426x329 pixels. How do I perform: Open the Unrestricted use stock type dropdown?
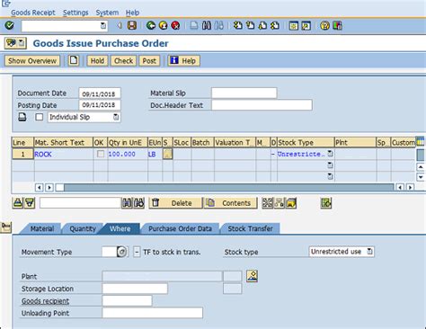click(x=370, y=252)
